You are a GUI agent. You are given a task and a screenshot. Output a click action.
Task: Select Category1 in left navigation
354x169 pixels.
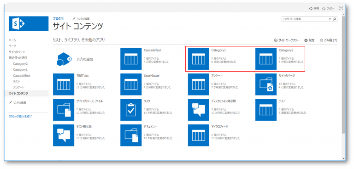(20, 69)
